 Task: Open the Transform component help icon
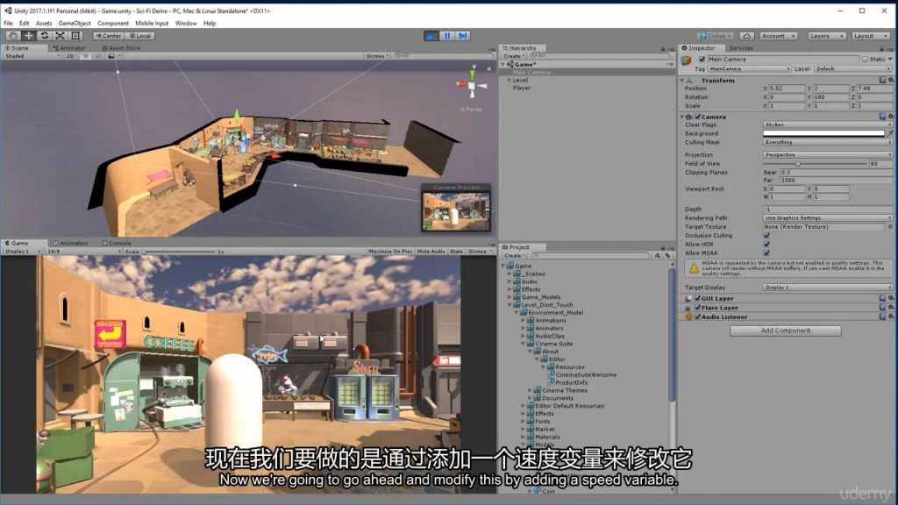[x=882, y=80]
